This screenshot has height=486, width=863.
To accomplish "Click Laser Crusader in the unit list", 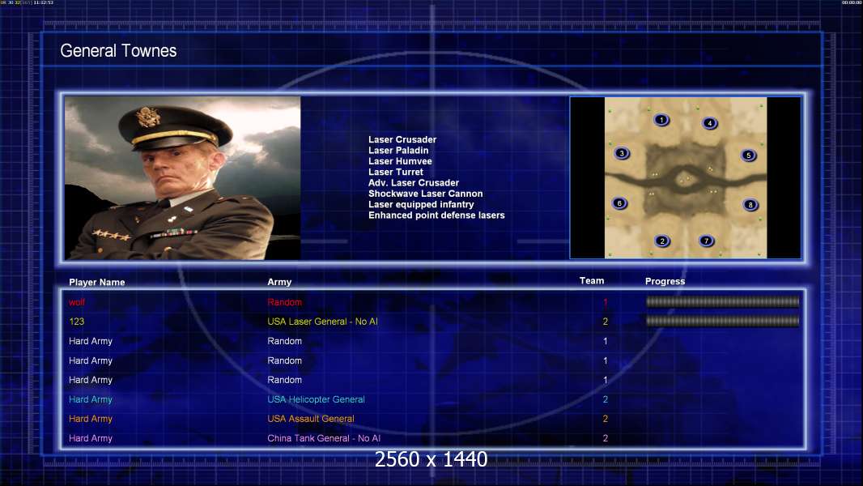I will click(x=402, y=140).
